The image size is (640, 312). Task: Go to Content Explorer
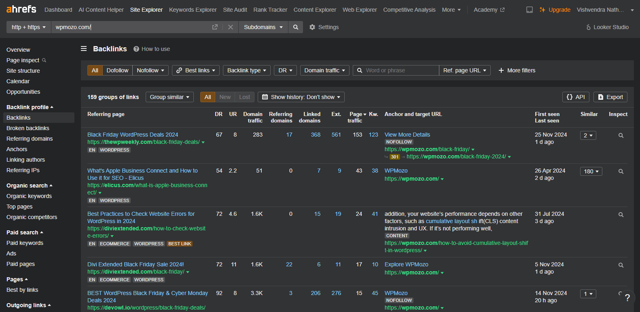pos(315,10)
